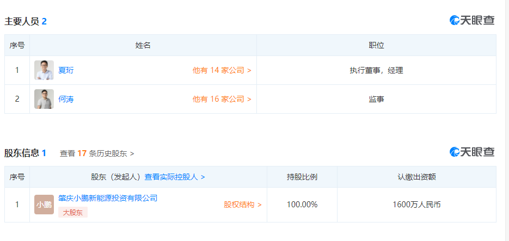View the 17 historical shareholders link
The image size is (509, 241).
point(97,153)
